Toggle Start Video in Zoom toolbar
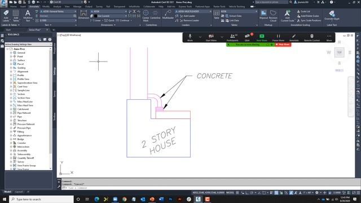This screenshot has width=361, height=203. 211,38
